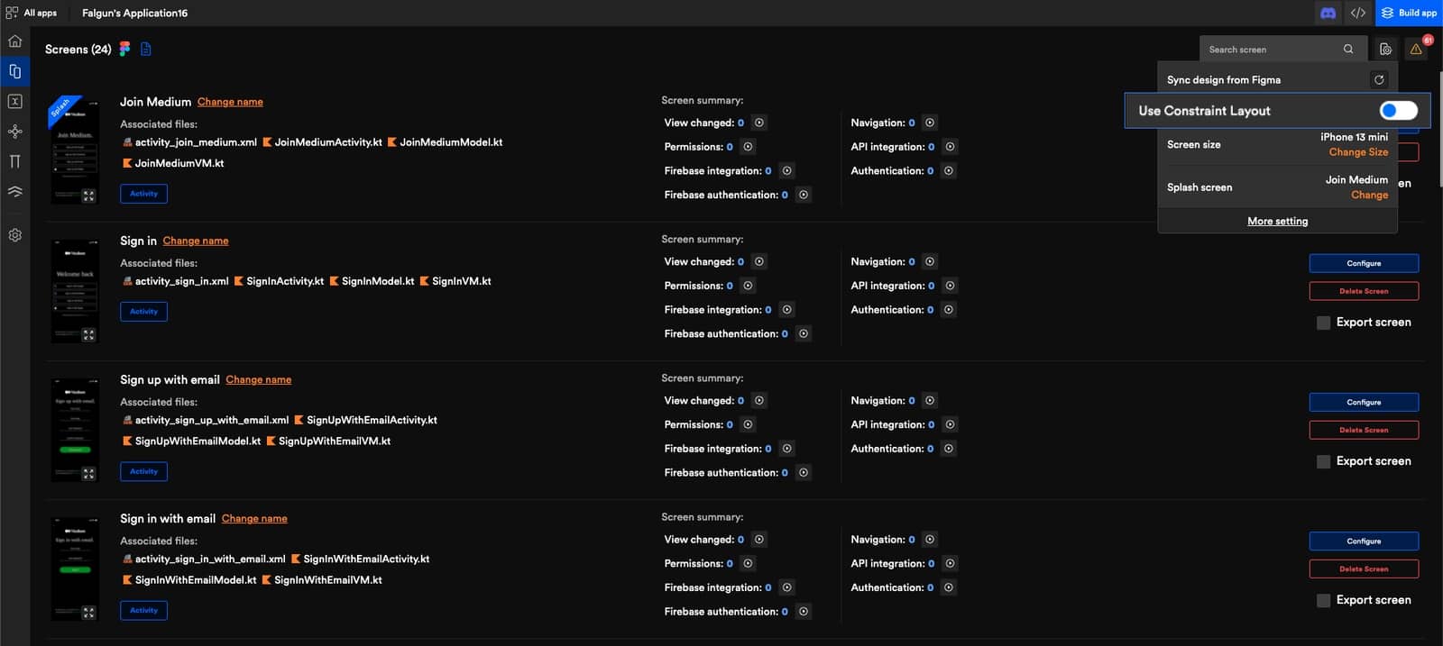
Task: Click the Build app button
Action: 1409,13
